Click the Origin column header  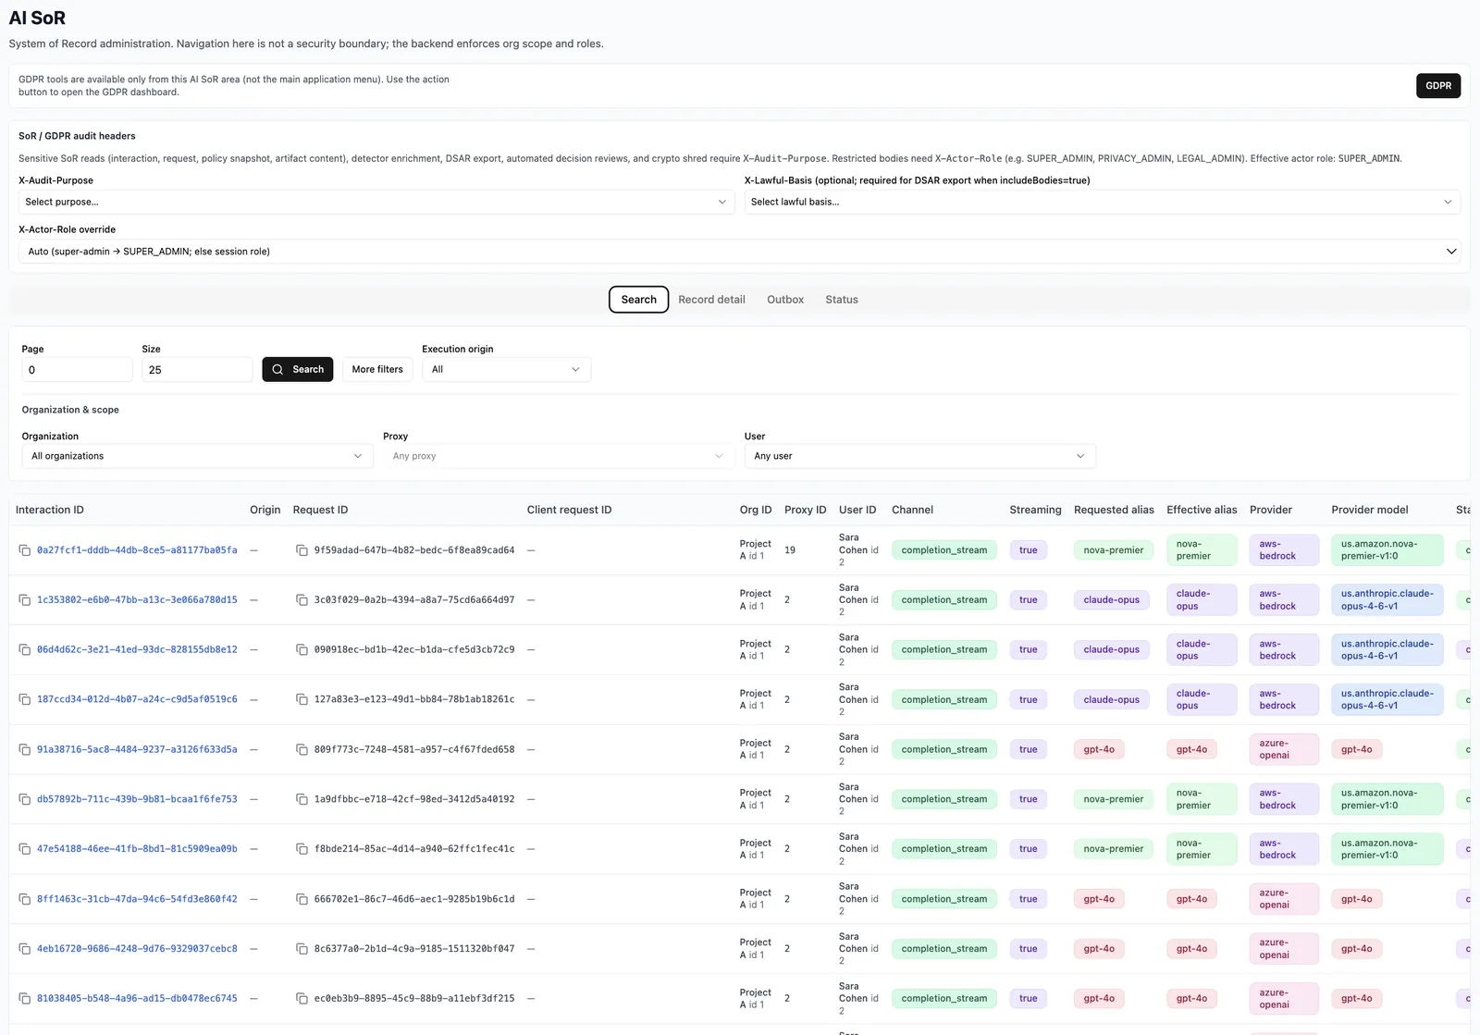coord(265,510)
